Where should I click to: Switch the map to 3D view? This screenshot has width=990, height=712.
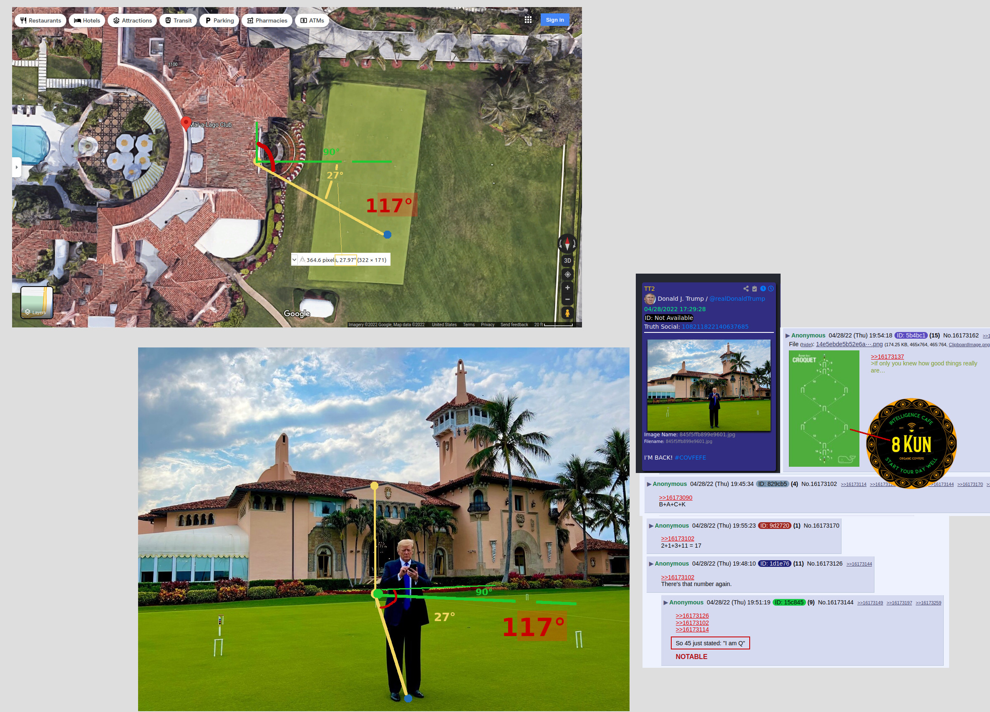[567, 261]
